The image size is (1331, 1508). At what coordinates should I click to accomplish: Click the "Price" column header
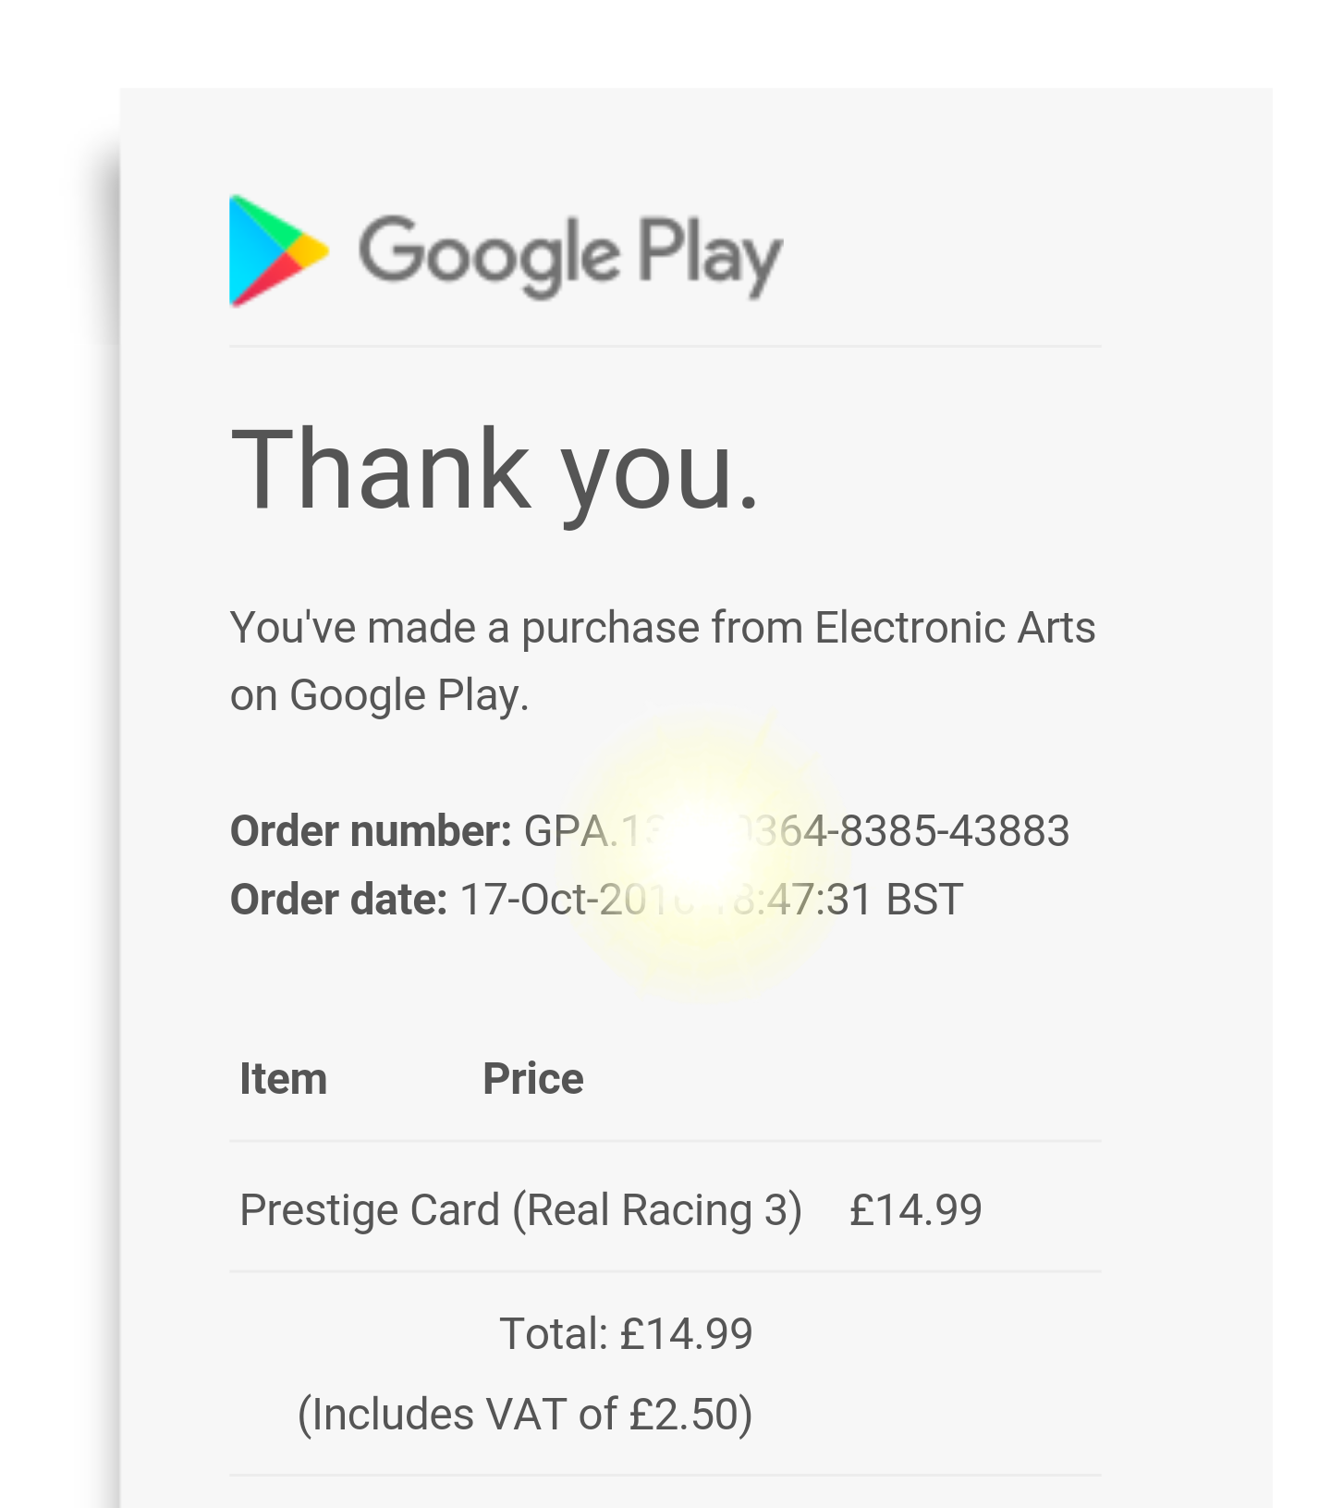[532, 1078]
